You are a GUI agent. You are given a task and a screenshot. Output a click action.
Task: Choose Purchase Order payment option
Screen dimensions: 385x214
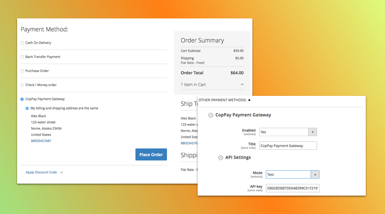coord(22,71)
